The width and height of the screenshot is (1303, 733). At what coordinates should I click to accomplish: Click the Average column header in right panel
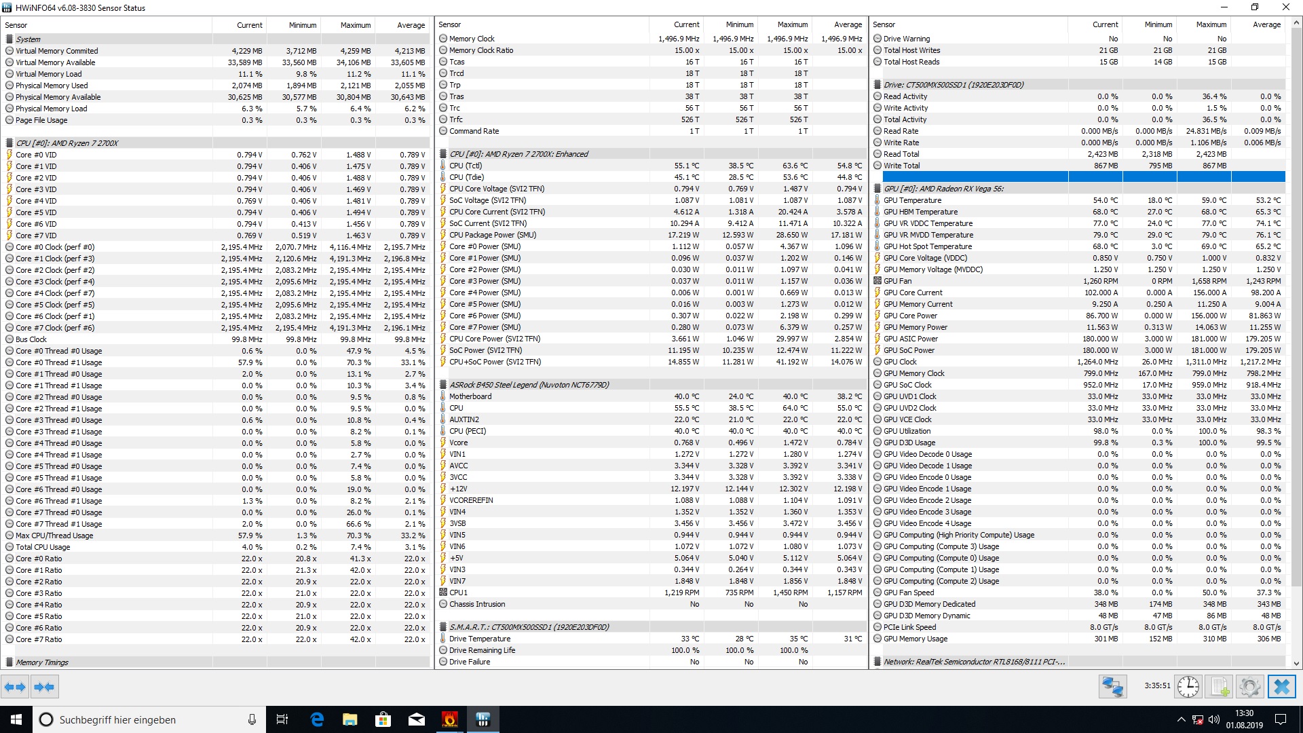(1266, 24)
